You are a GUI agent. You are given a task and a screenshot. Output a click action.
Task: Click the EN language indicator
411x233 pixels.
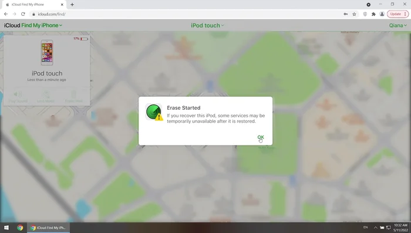click(x=365, y=228)
